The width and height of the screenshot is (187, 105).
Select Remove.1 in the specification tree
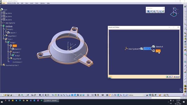16,52
